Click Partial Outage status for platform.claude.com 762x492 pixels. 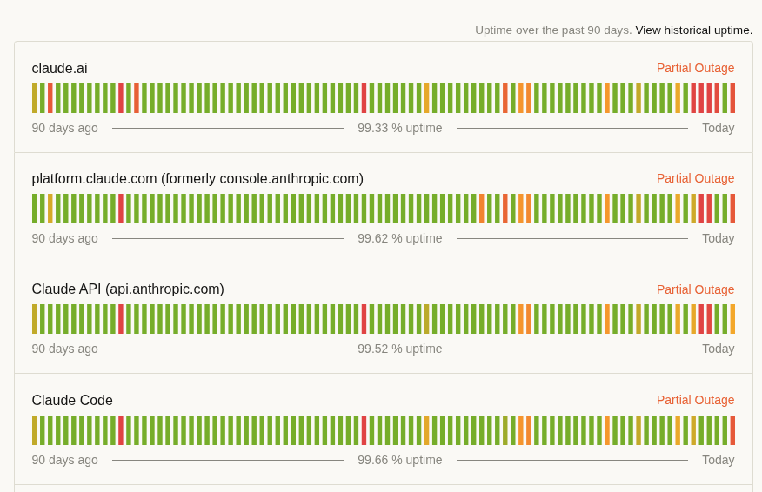point(695,178)
